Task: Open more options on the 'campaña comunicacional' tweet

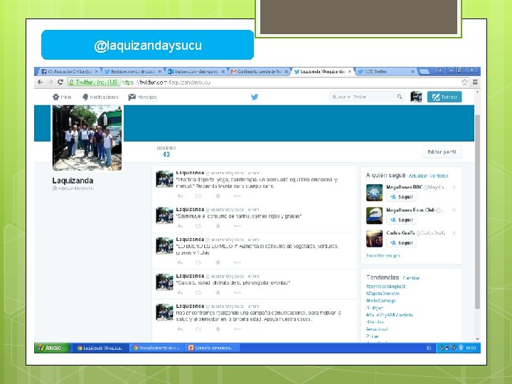Action: 238,329
